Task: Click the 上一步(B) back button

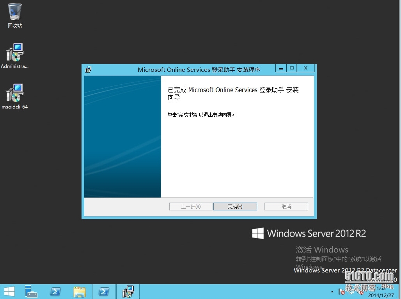Action: point(191,206)
